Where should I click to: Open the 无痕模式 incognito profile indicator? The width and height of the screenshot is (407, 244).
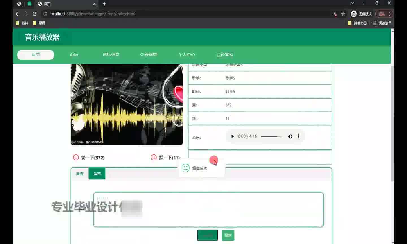[x=361, y=14]
